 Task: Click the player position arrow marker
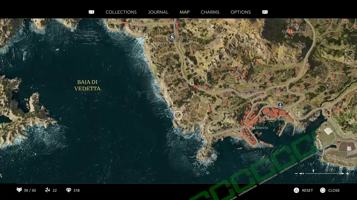tap(178, 115)
